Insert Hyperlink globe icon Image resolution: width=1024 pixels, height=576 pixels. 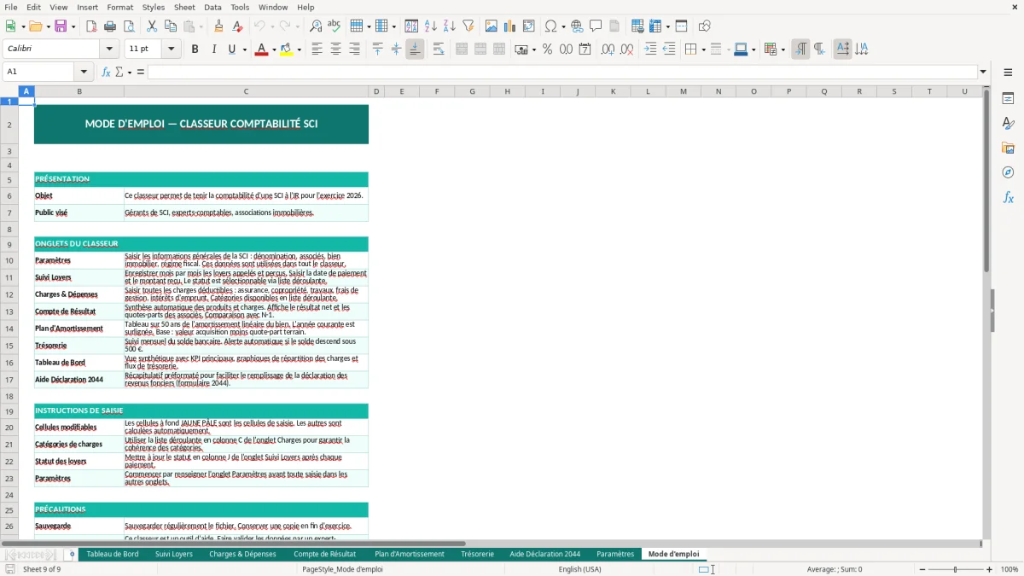(577, 26)
